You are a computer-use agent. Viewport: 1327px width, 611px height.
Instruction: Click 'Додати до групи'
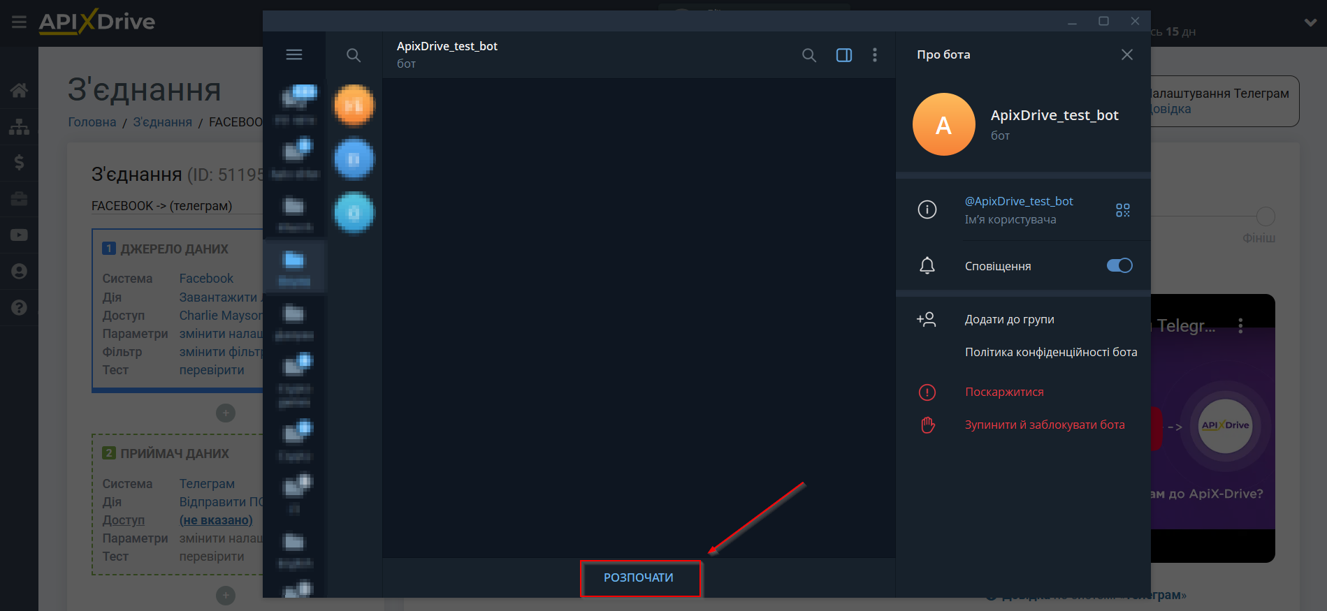coord(1009,319)
